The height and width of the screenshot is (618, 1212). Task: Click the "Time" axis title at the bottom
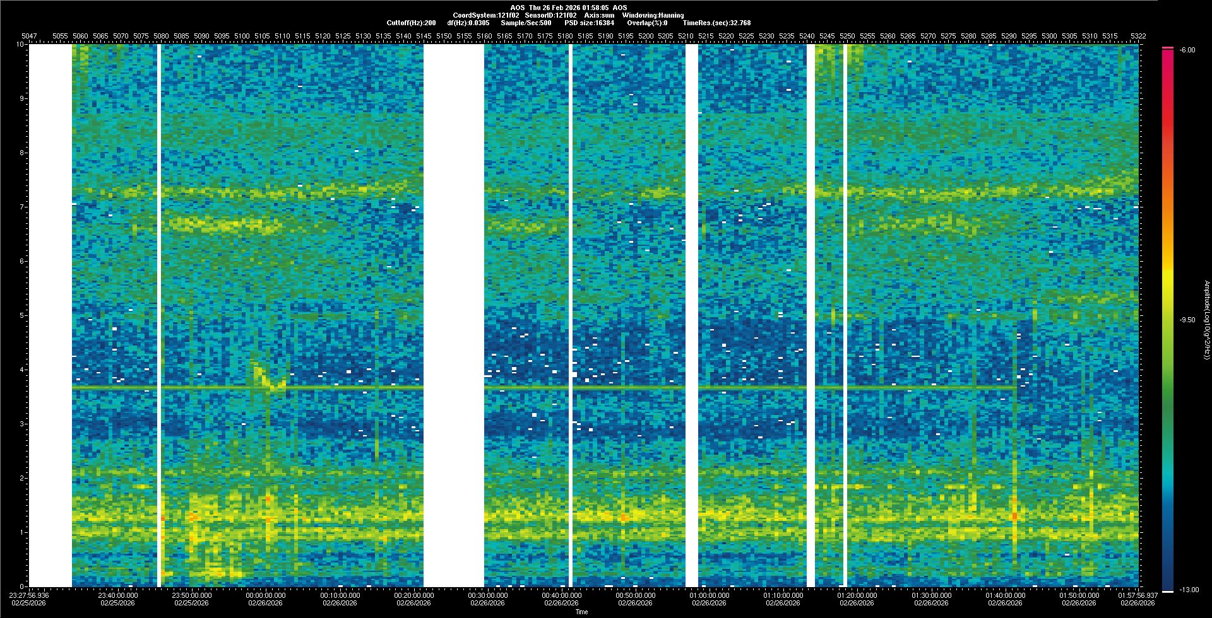(x=581, y=612)
